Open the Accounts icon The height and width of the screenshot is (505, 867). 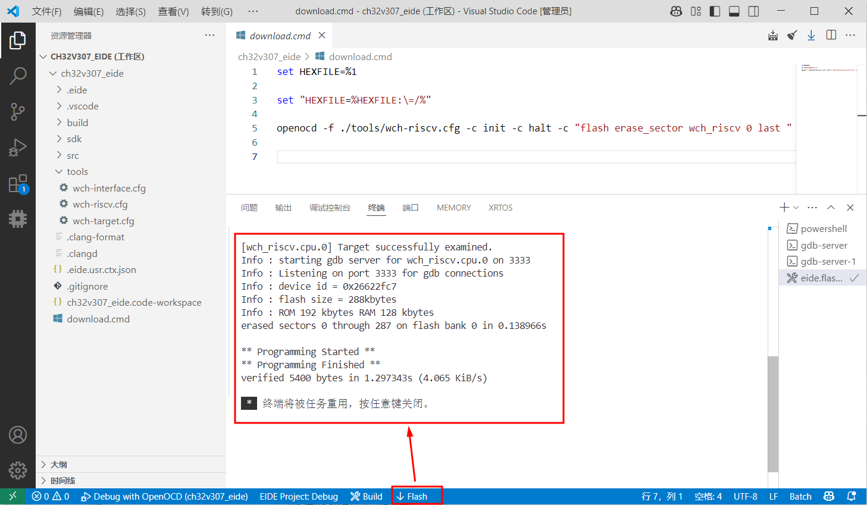(18, 435)
